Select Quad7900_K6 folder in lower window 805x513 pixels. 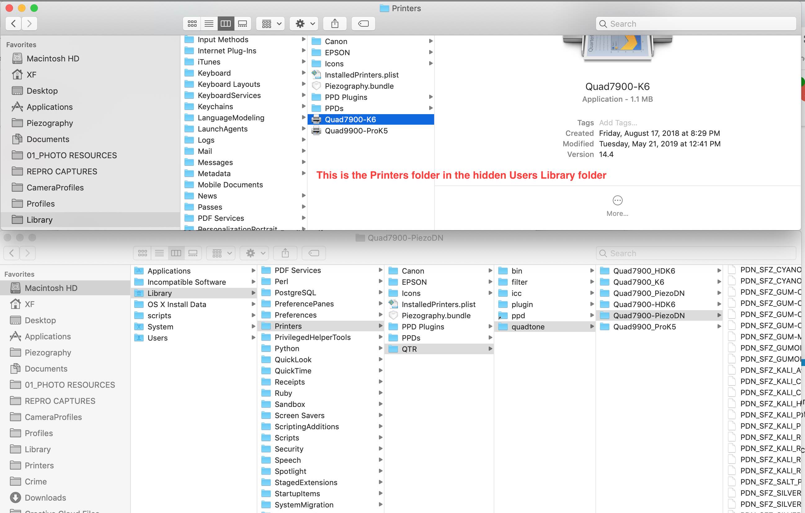click(638, 282)
